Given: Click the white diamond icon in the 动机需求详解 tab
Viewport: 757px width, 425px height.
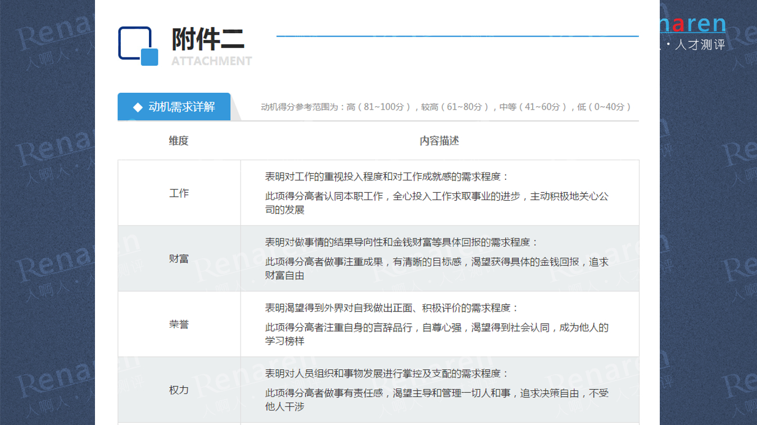Looking at the screenshot, I should [x=137, y=107].
